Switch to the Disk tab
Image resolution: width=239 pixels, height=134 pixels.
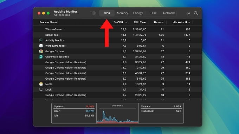click(154, 13)
